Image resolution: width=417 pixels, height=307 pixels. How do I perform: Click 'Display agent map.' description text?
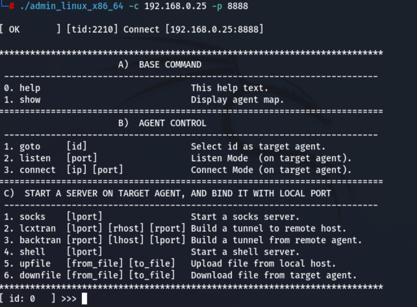[x=238, y=100]
